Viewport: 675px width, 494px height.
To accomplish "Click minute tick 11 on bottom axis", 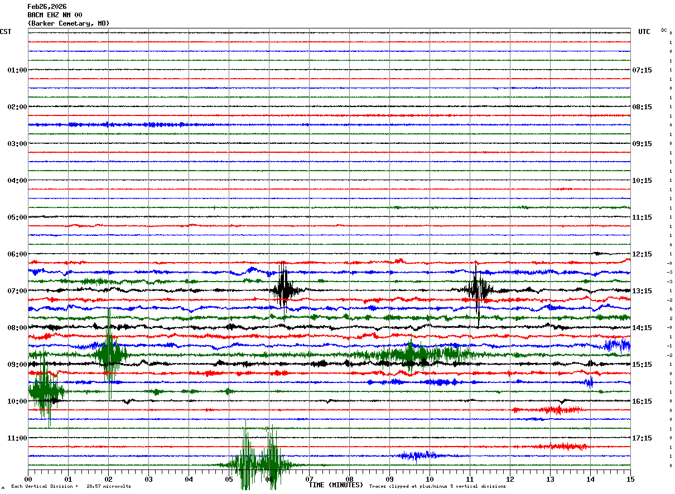I will [x=470, y=479].
